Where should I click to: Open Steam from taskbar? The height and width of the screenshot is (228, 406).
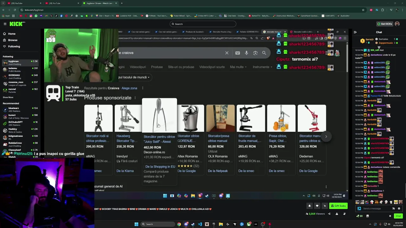tap(193, 224)
